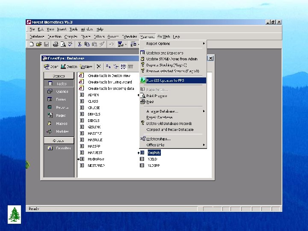
Task: Open the Tools menu
Action: pyautogui.click(x=74, y=29)
